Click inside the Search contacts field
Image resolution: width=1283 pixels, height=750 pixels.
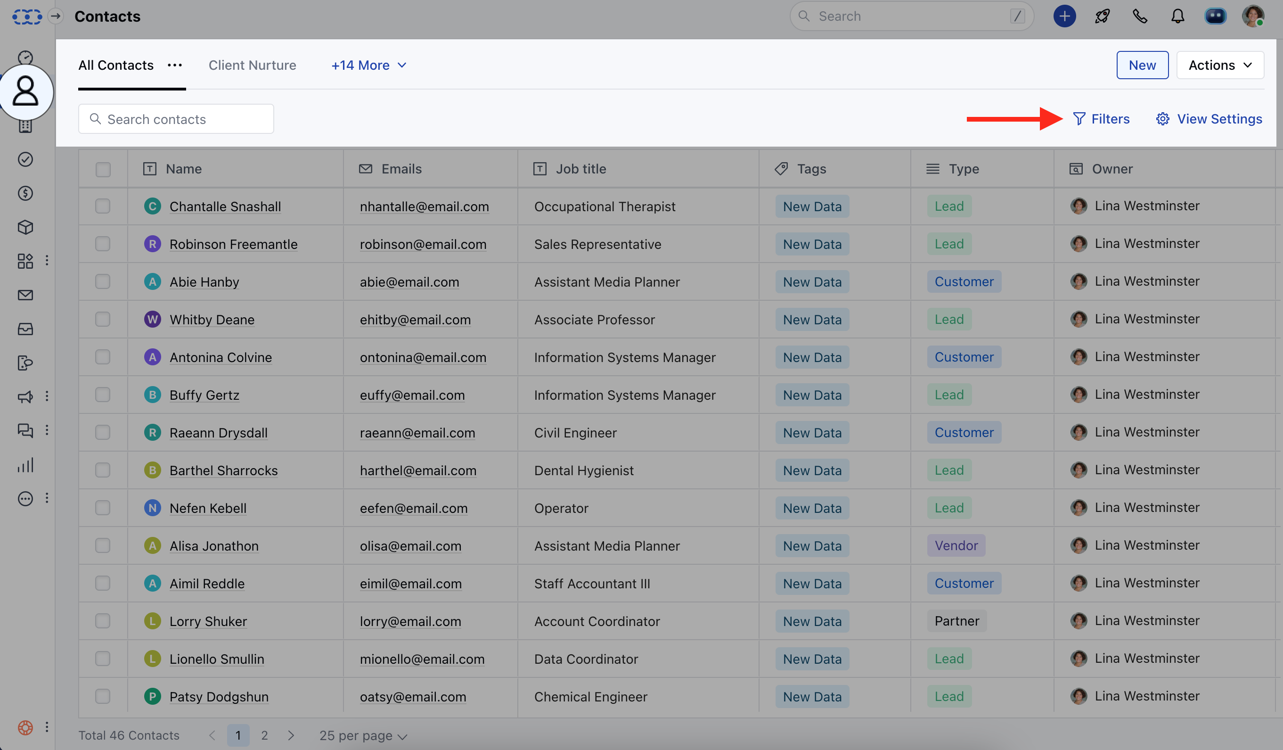point(176,119)
